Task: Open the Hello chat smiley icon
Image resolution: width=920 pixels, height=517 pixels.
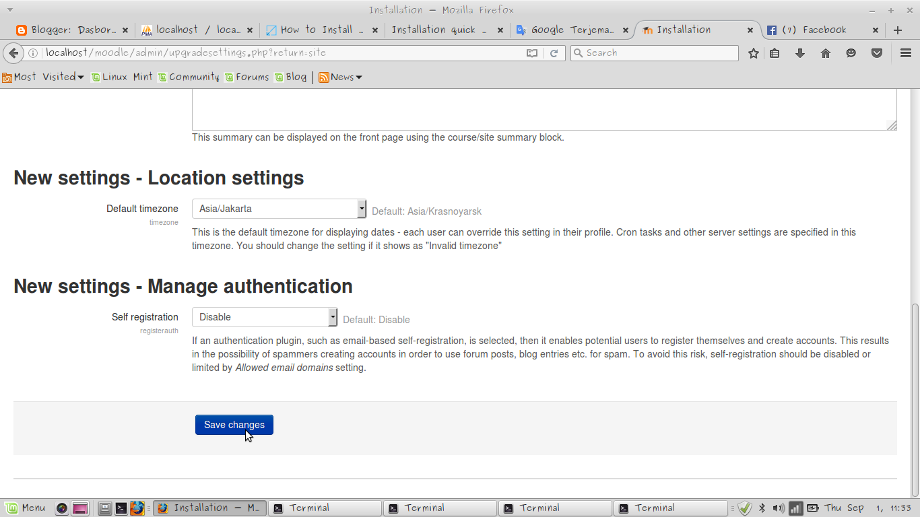Action: [x=851, y=53]
